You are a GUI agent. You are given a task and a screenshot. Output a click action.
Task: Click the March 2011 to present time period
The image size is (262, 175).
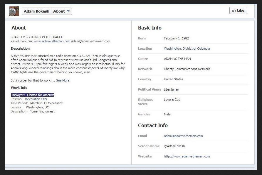pyautogui.click(x=46, y=103)
